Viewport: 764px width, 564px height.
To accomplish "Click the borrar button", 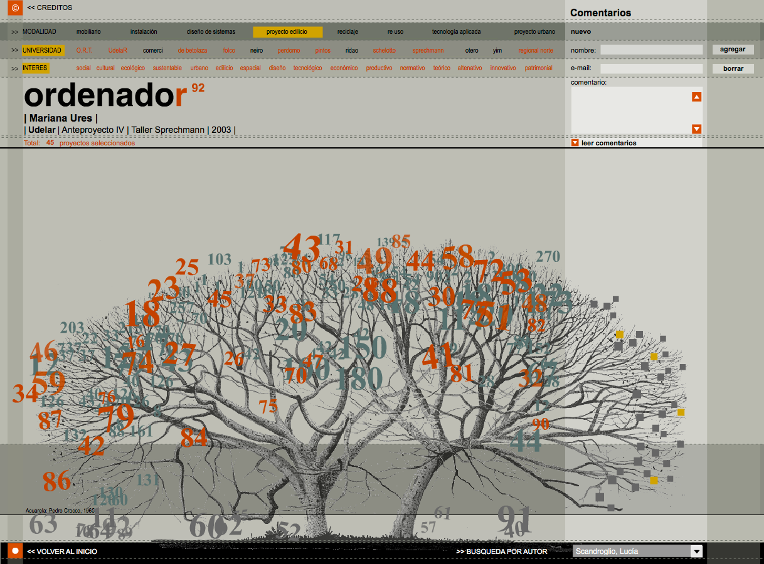I will [x=733, y=69].
